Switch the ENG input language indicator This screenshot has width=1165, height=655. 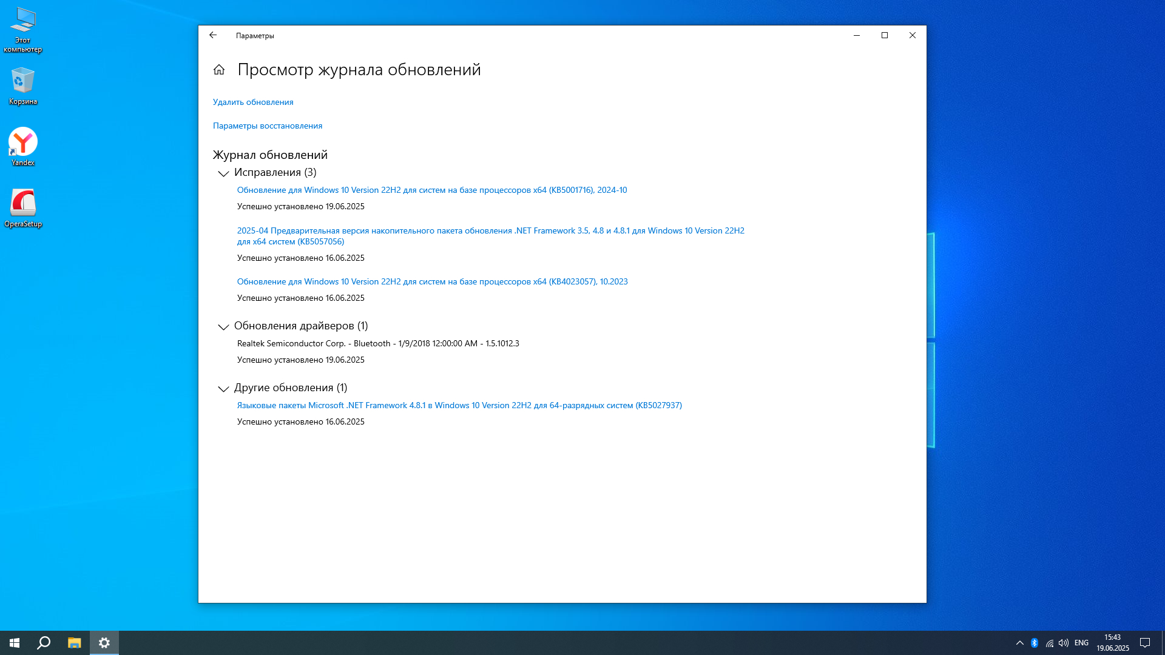click(1081, 643)
